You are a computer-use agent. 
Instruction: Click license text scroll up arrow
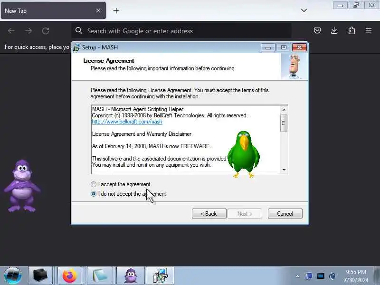point(284,110)
